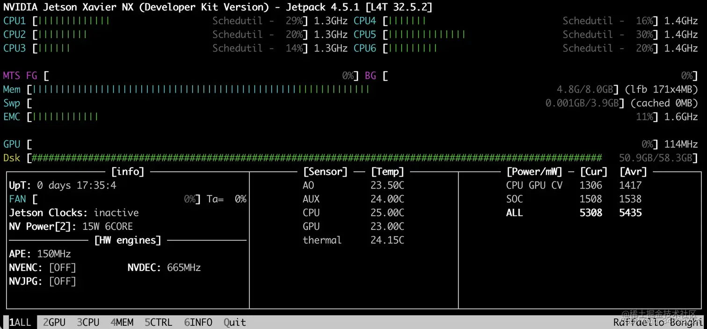Click the 'NVENC: [OFF]' entry
Image resolution: width=707 pixels, height=329 pixels.
(43, 268)
